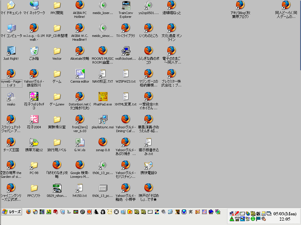Open the ssnap 0.8 Firefox icon
The height and width of the screenshot is (225, 301).
pos(103,142)
